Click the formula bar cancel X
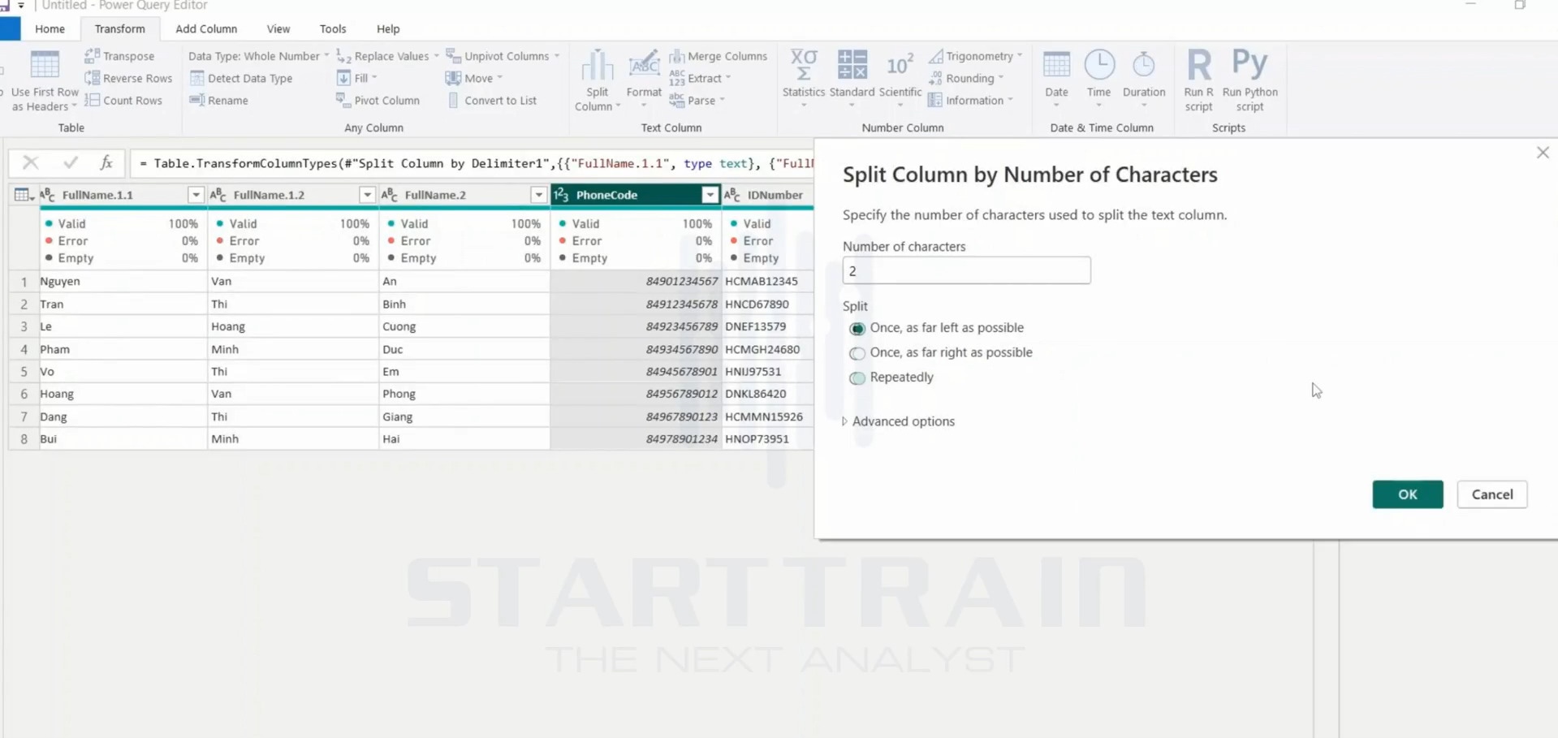 tap(31, 163)
